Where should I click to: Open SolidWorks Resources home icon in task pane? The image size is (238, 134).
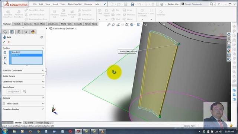point(229,34)
